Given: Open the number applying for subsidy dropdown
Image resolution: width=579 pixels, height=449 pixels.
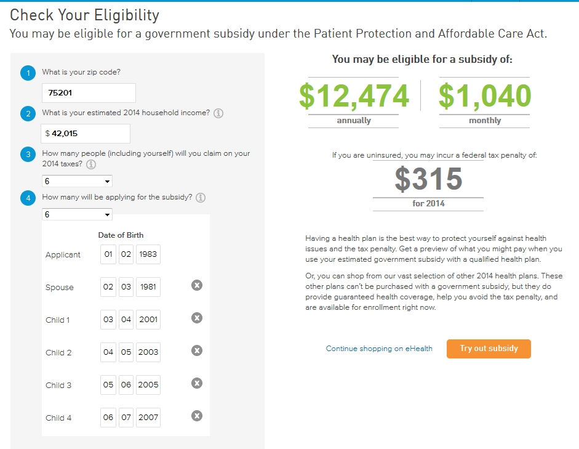Looking at the screenshot, I should [77, 214].
